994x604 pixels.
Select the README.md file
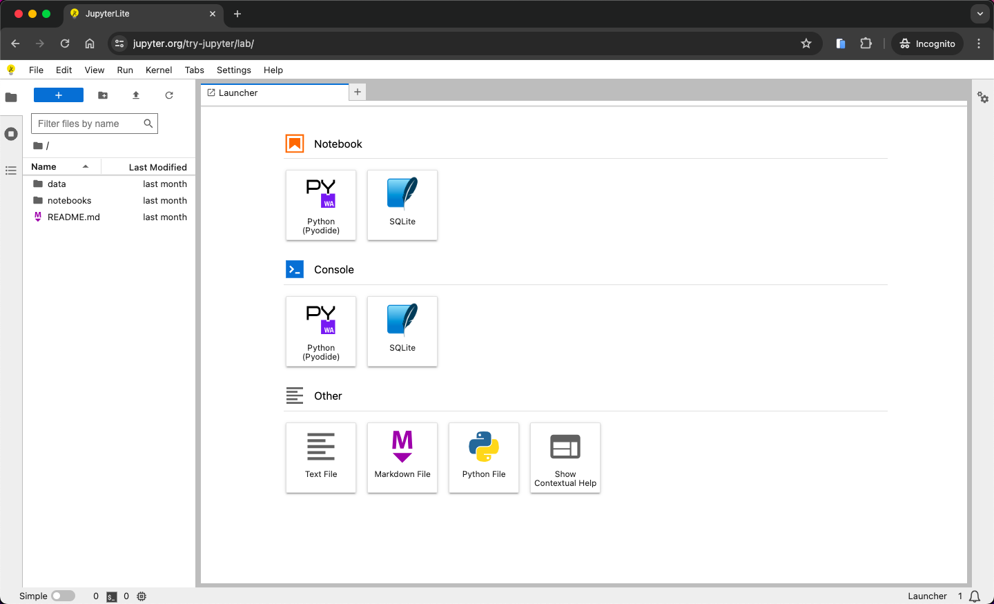point(110,217)
